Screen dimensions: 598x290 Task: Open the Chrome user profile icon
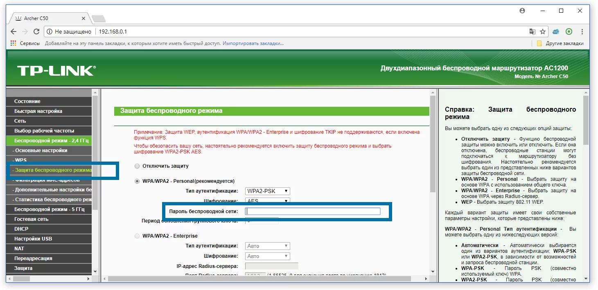click(522, 11)
